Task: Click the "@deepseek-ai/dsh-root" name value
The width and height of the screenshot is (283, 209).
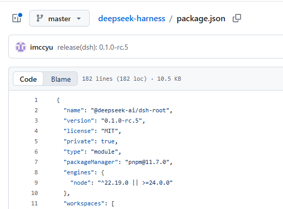Action: (130, 110)
